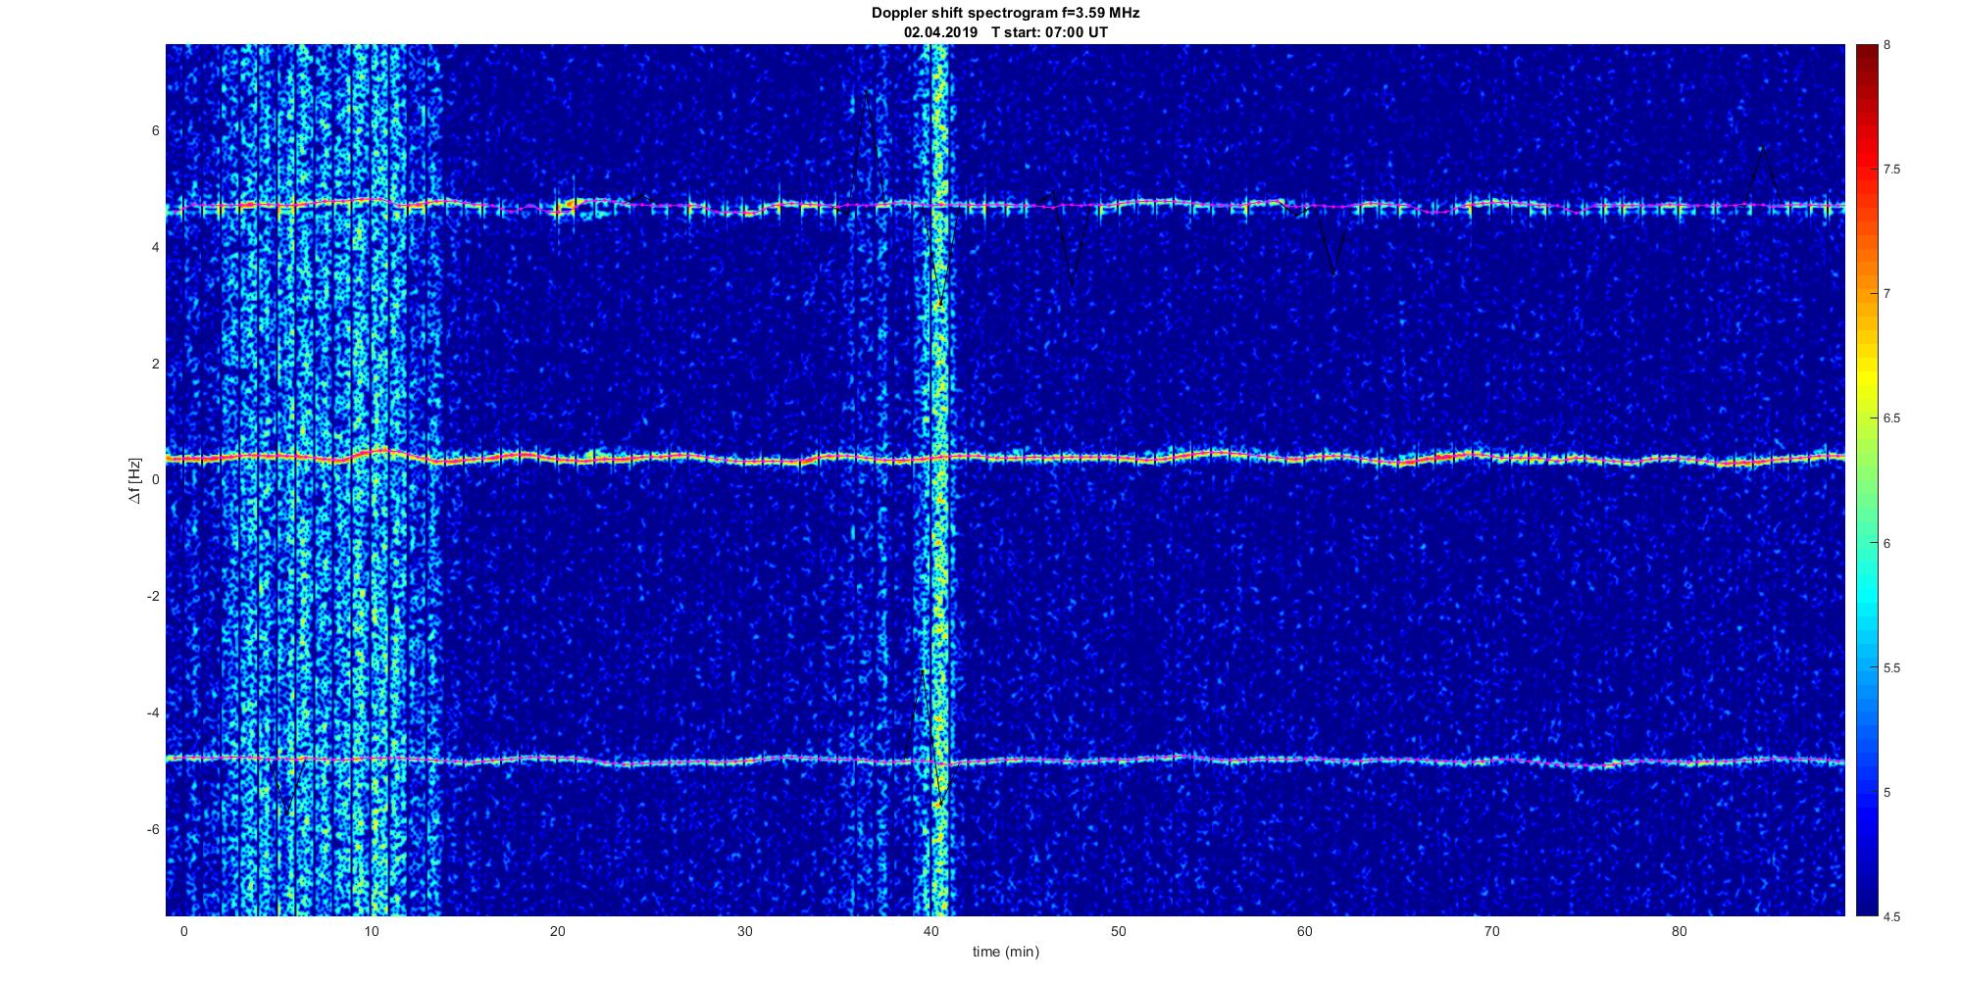Click the y-axis tick label '-4'
This screenshot has width=1961, height=983.
point(154,713)
